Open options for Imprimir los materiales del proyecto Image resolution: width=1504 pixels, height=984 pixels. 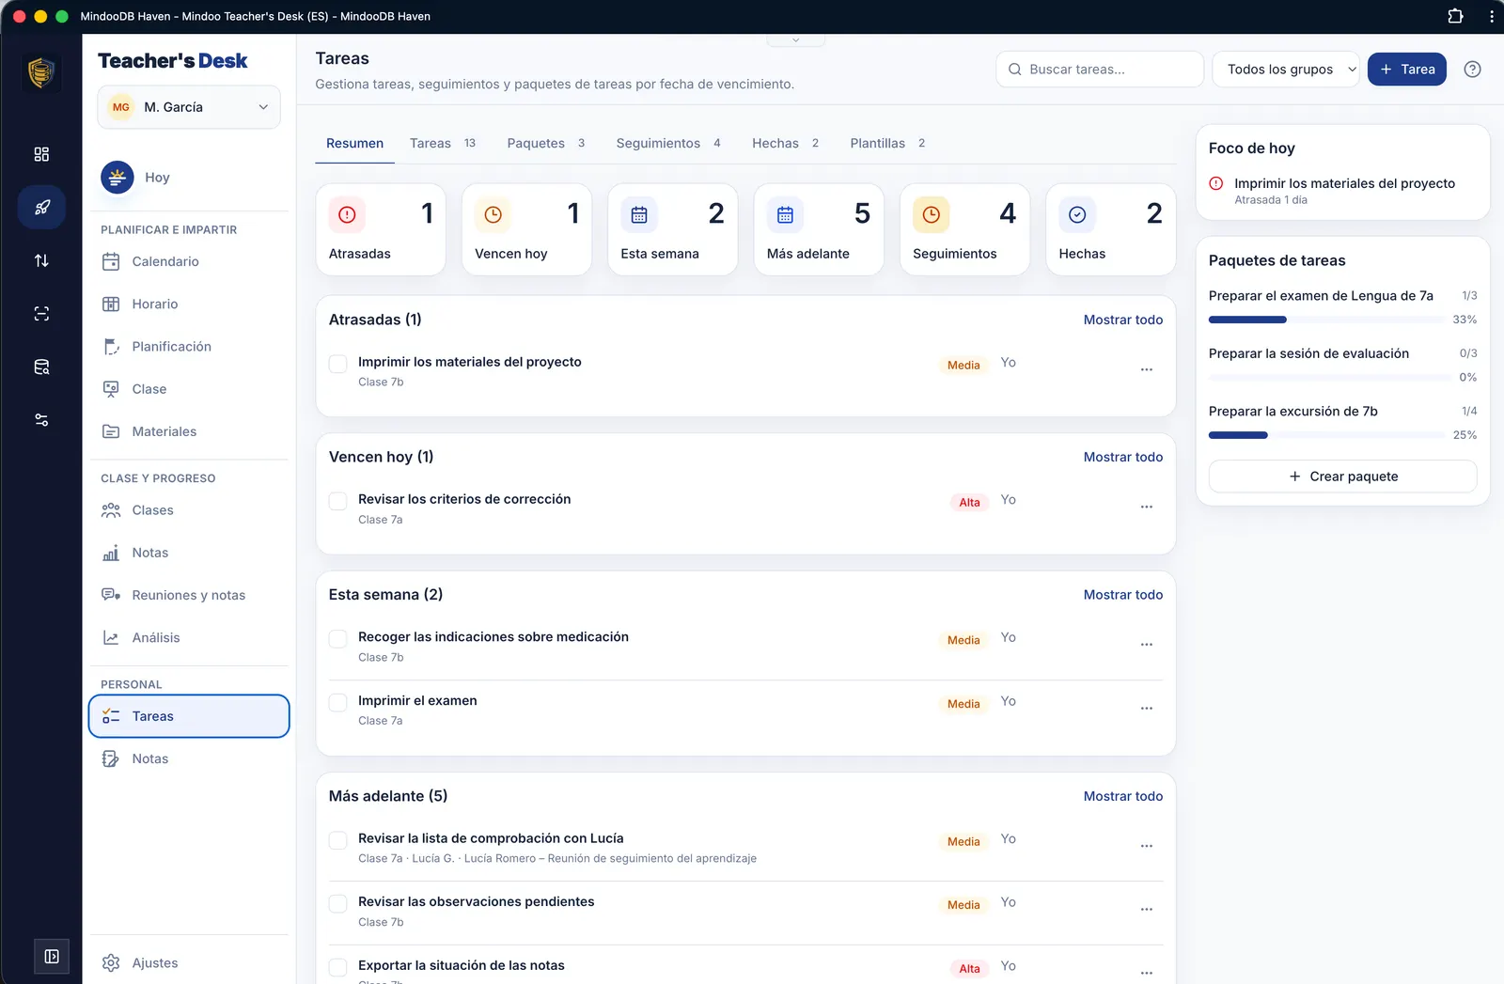click(1146, 369)
